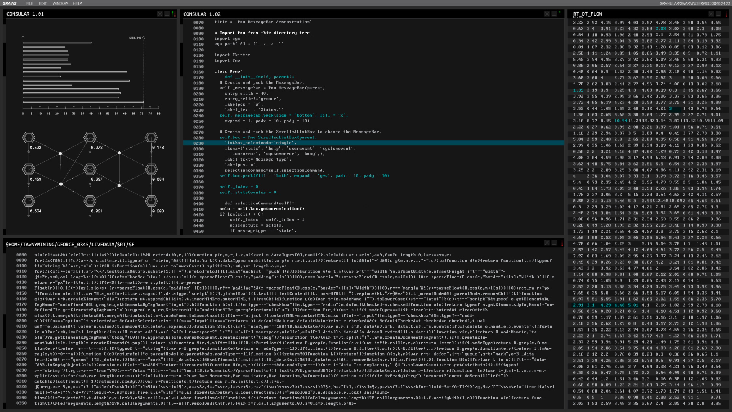Open the FILE menu
This screenshot has width=732, height=412.
[30, 3]
